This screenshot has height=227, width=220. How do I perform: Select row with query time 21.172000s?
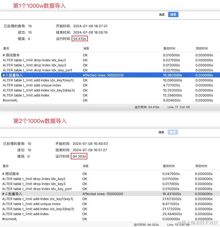pyautogui.click(x=110, y=209)
